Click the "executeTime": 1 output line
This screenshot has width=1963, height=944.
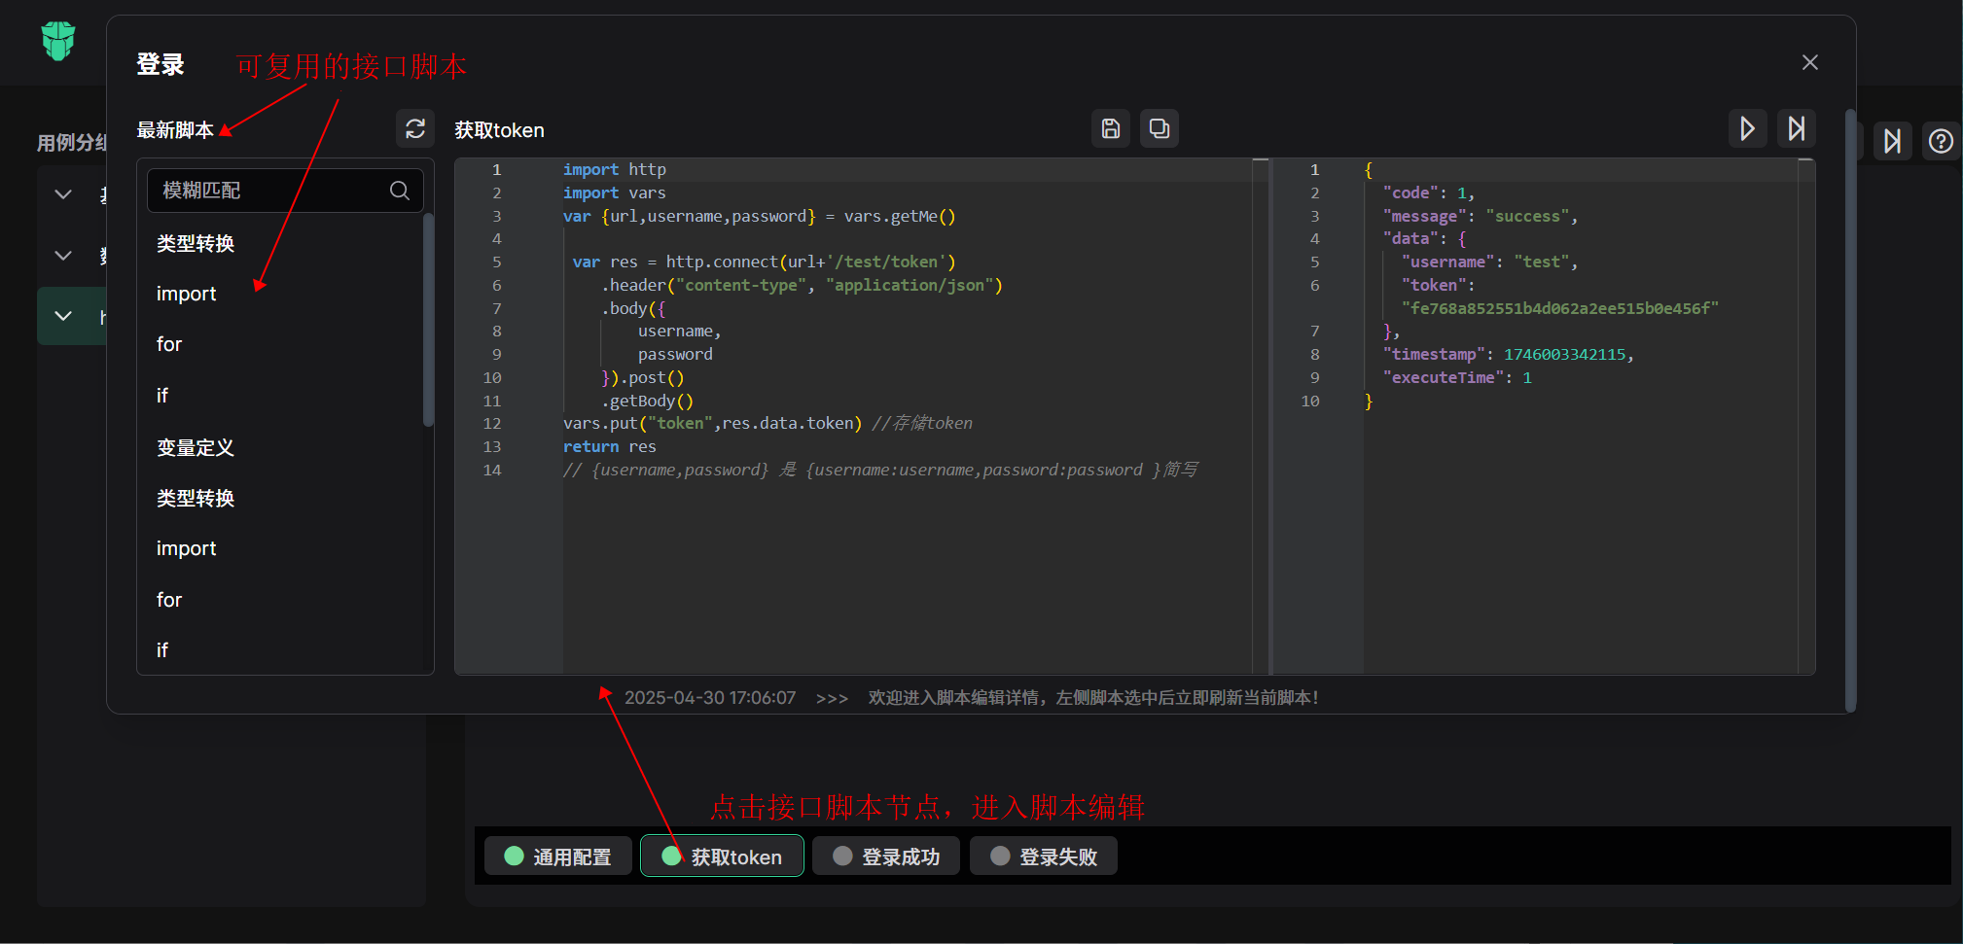coord(1457,378)
